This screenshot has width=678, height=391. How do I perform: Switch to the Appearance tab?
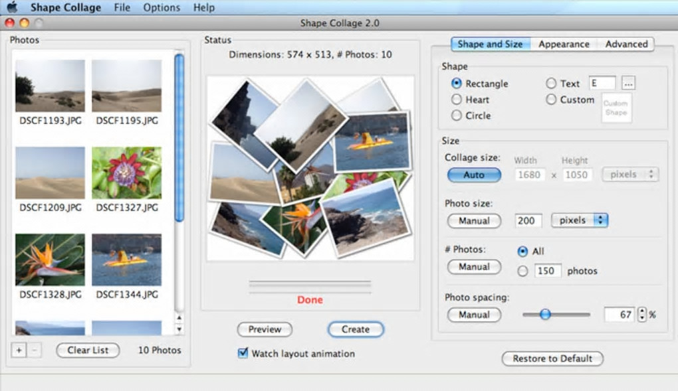coord(564,44)
